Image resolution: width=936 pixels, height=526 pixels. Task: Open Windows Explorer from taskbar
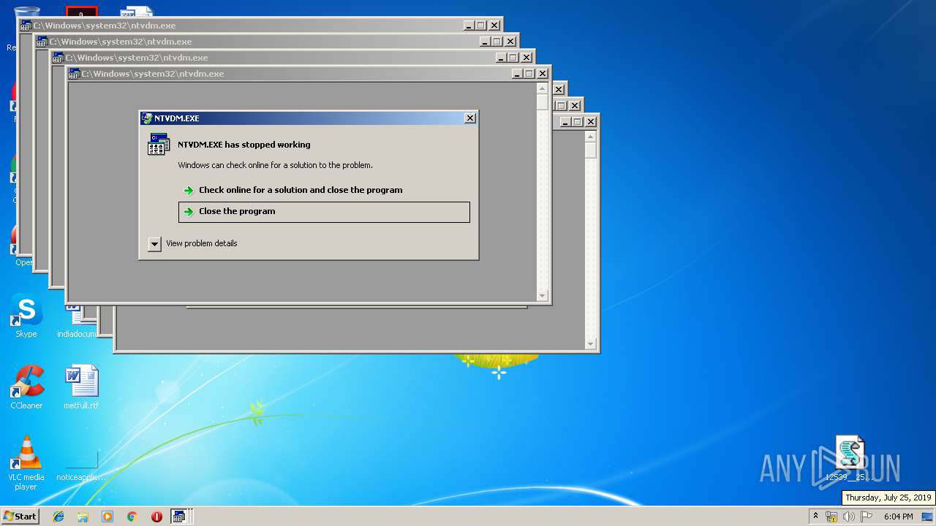pyautogui.click(x=83, y=517)
